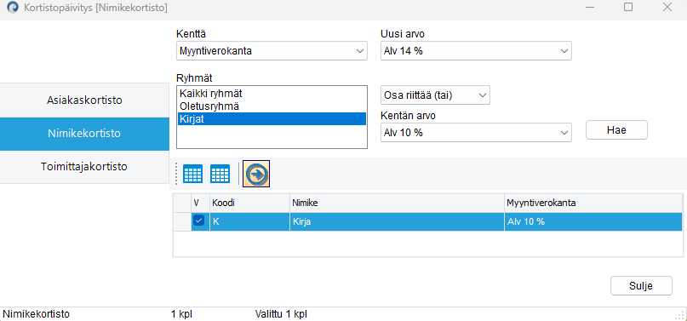Click the V column header
The width and height of the screenshot is (687, 321).
click(200, 203)
